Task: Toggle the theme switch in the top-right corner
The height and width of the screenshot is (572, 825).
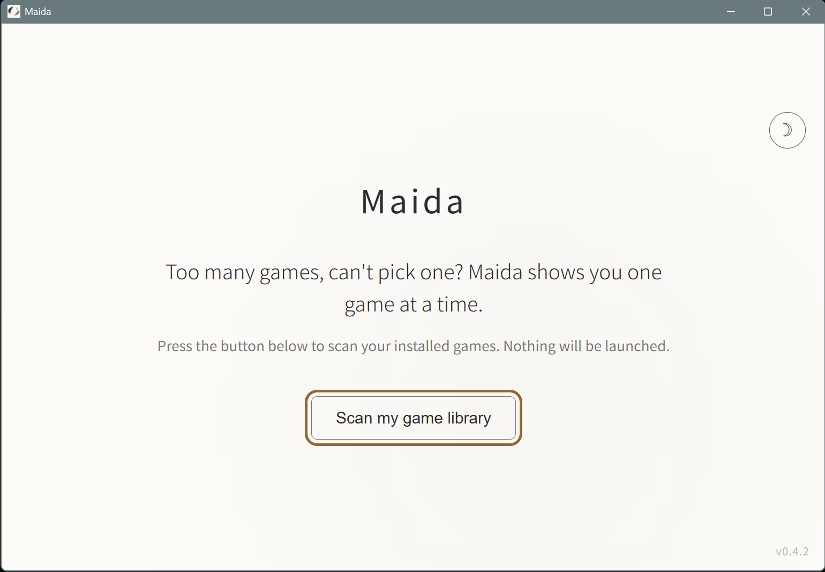Action: 787,130
